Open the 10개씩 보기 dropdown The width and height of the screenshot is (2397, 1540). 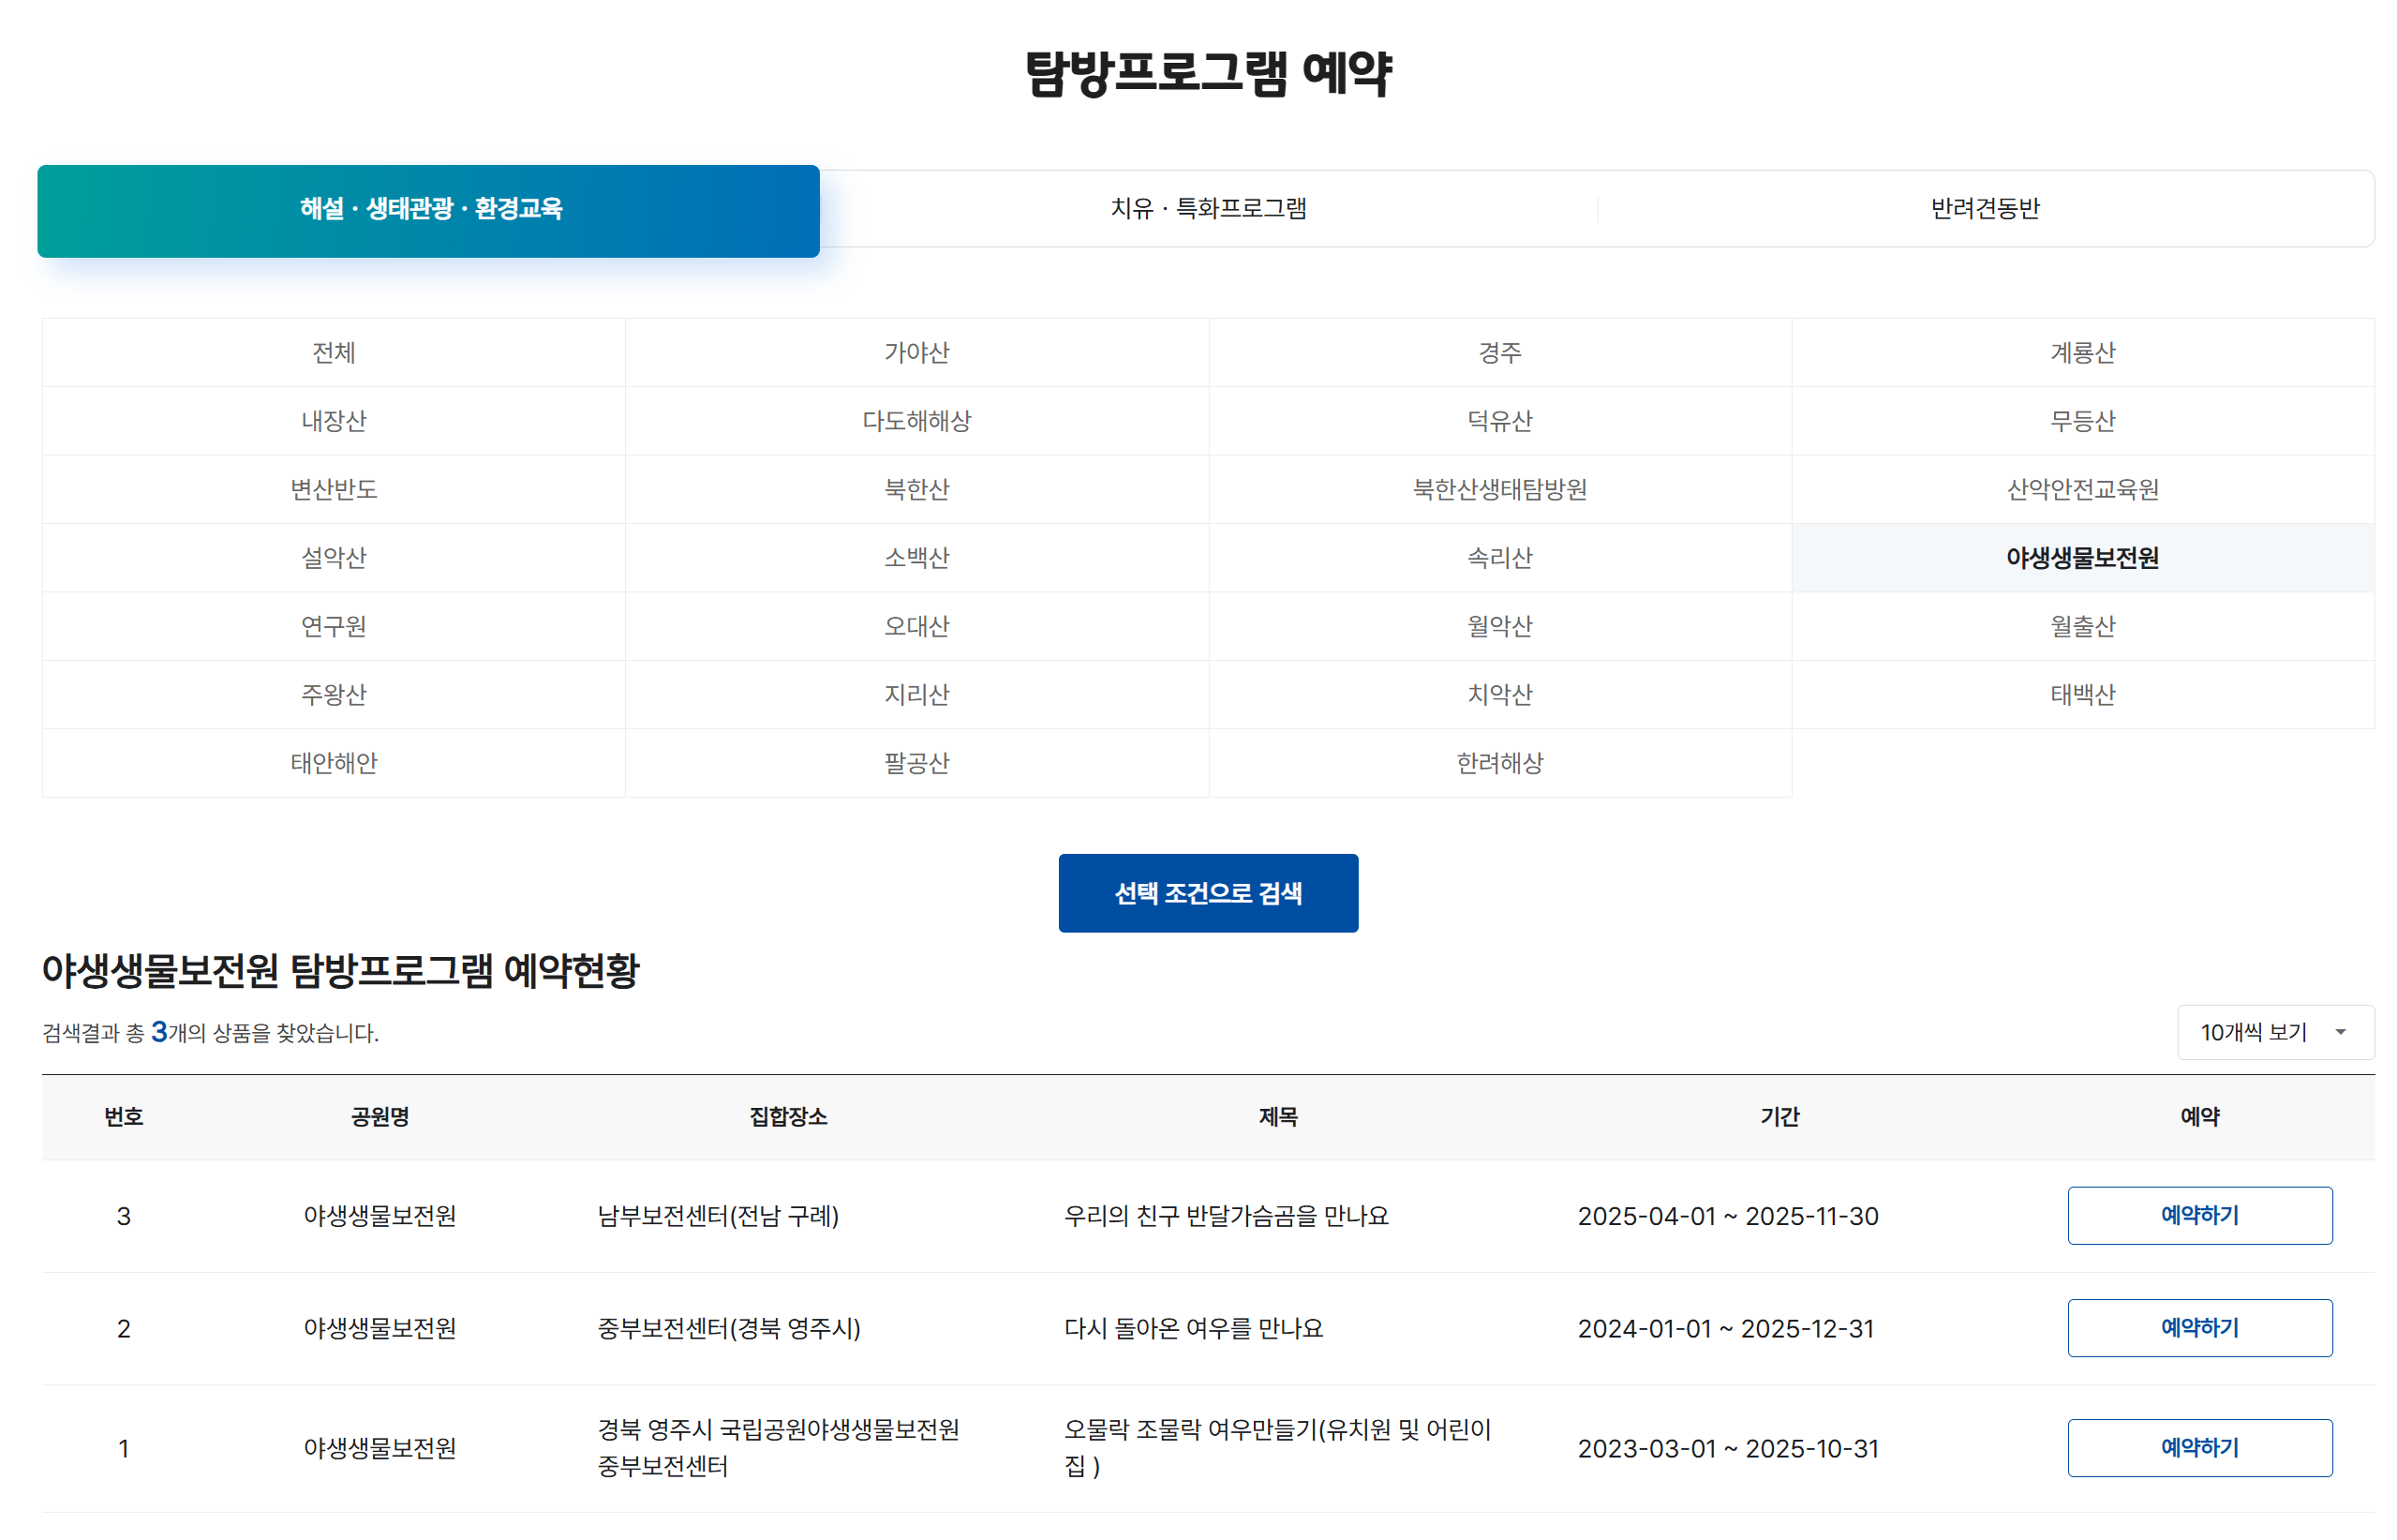(x=2275, y=1032)
